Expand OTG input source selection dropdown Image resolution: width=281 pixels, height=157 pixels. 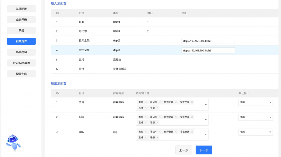pos(206,135)
